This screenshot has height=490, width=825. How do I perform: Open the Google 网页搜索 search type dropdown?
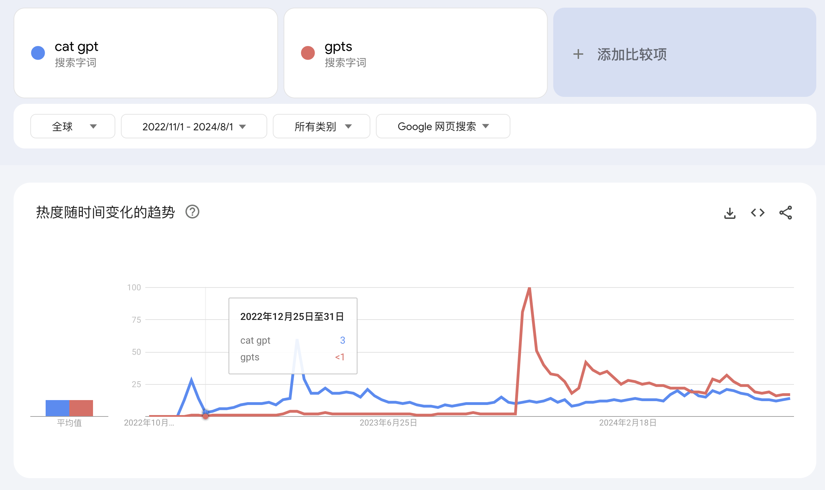tap(443, 126)
